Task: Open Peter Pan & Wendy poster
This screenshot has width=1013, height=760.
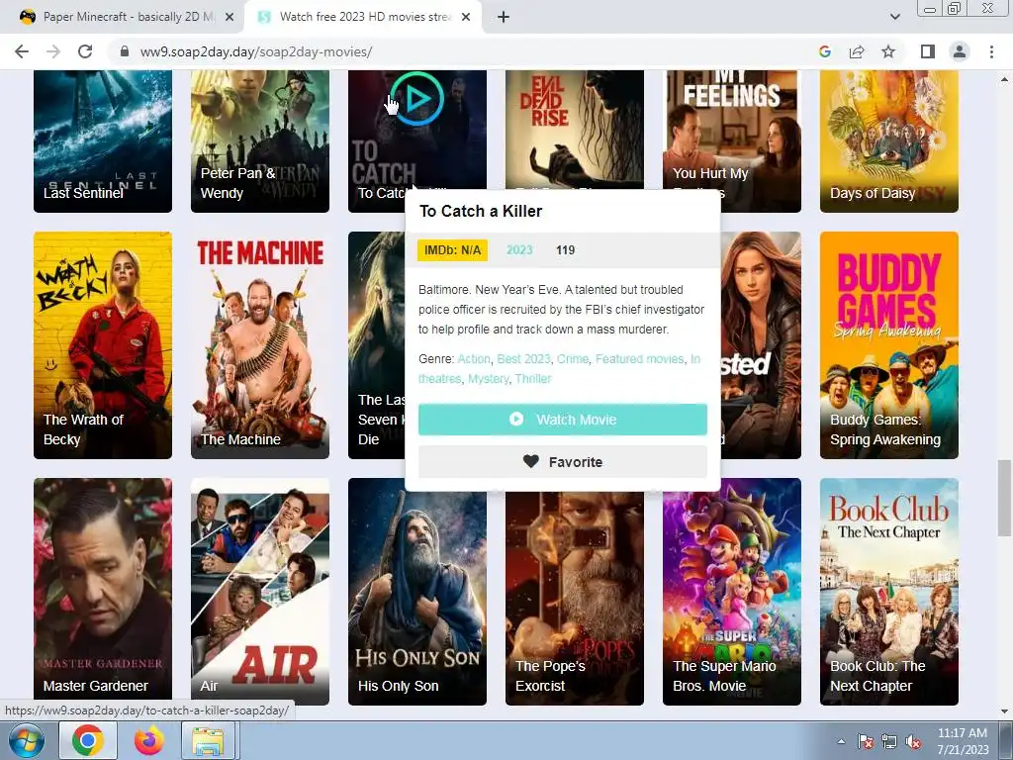Action: (x=260, y=141)
